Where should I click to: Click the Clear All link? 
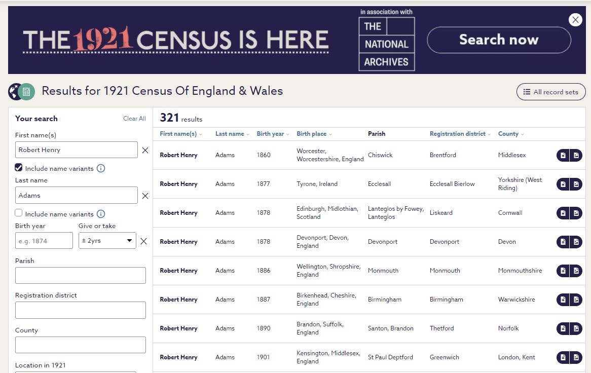(134, 119)
